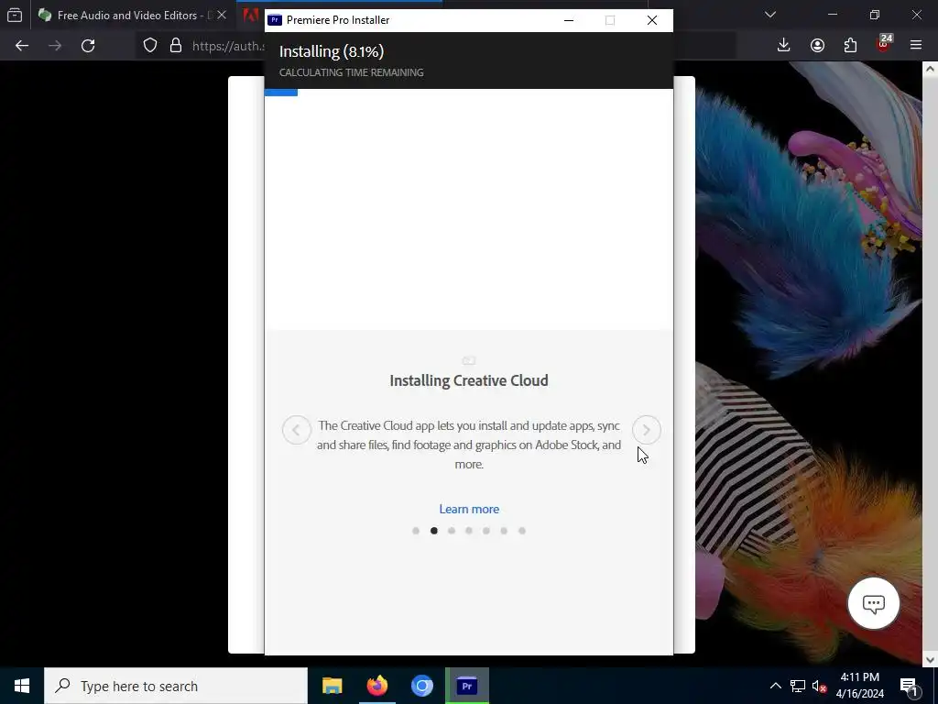938x704 pixels.
Task: Open the Windows notification center
Action: point(909,686)
